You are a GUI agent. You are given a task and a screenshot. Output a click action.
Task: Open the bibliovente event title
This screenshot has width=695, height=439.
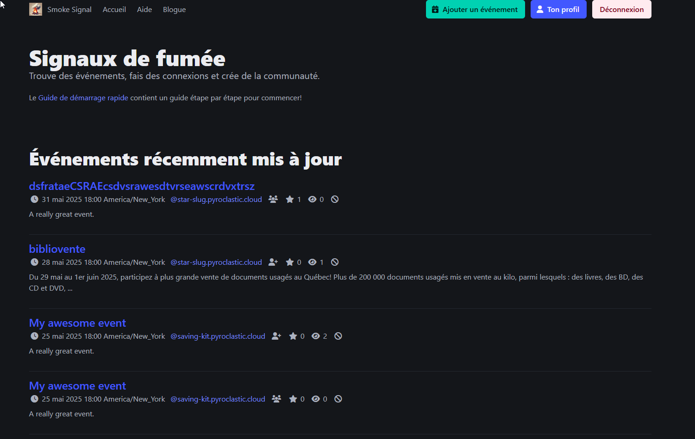tap(57, 249)
